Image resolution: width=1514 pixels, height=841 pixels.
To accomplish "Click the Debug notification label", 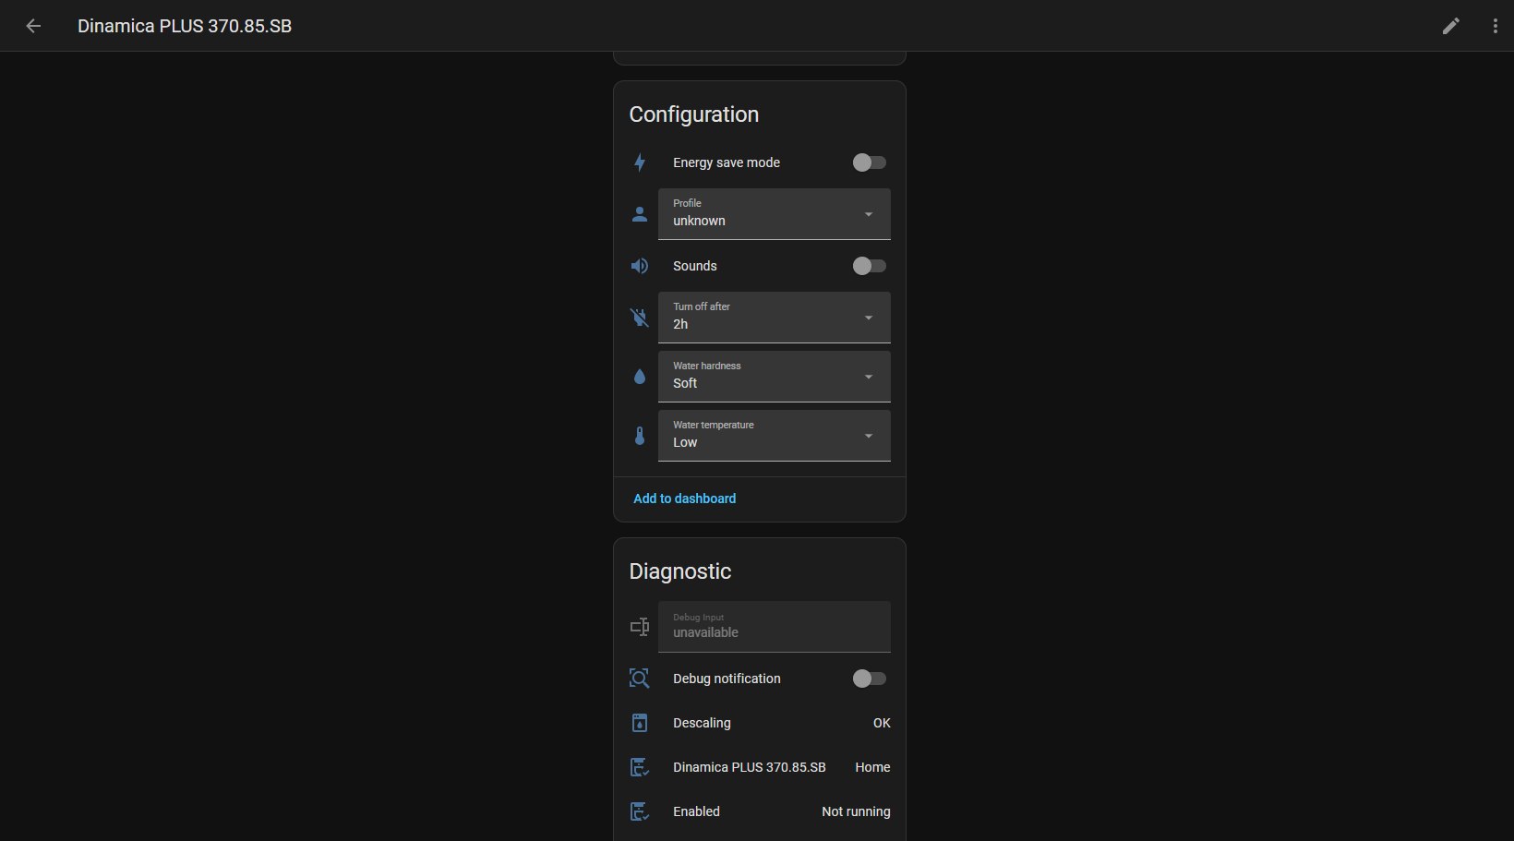I will point(727,679).
